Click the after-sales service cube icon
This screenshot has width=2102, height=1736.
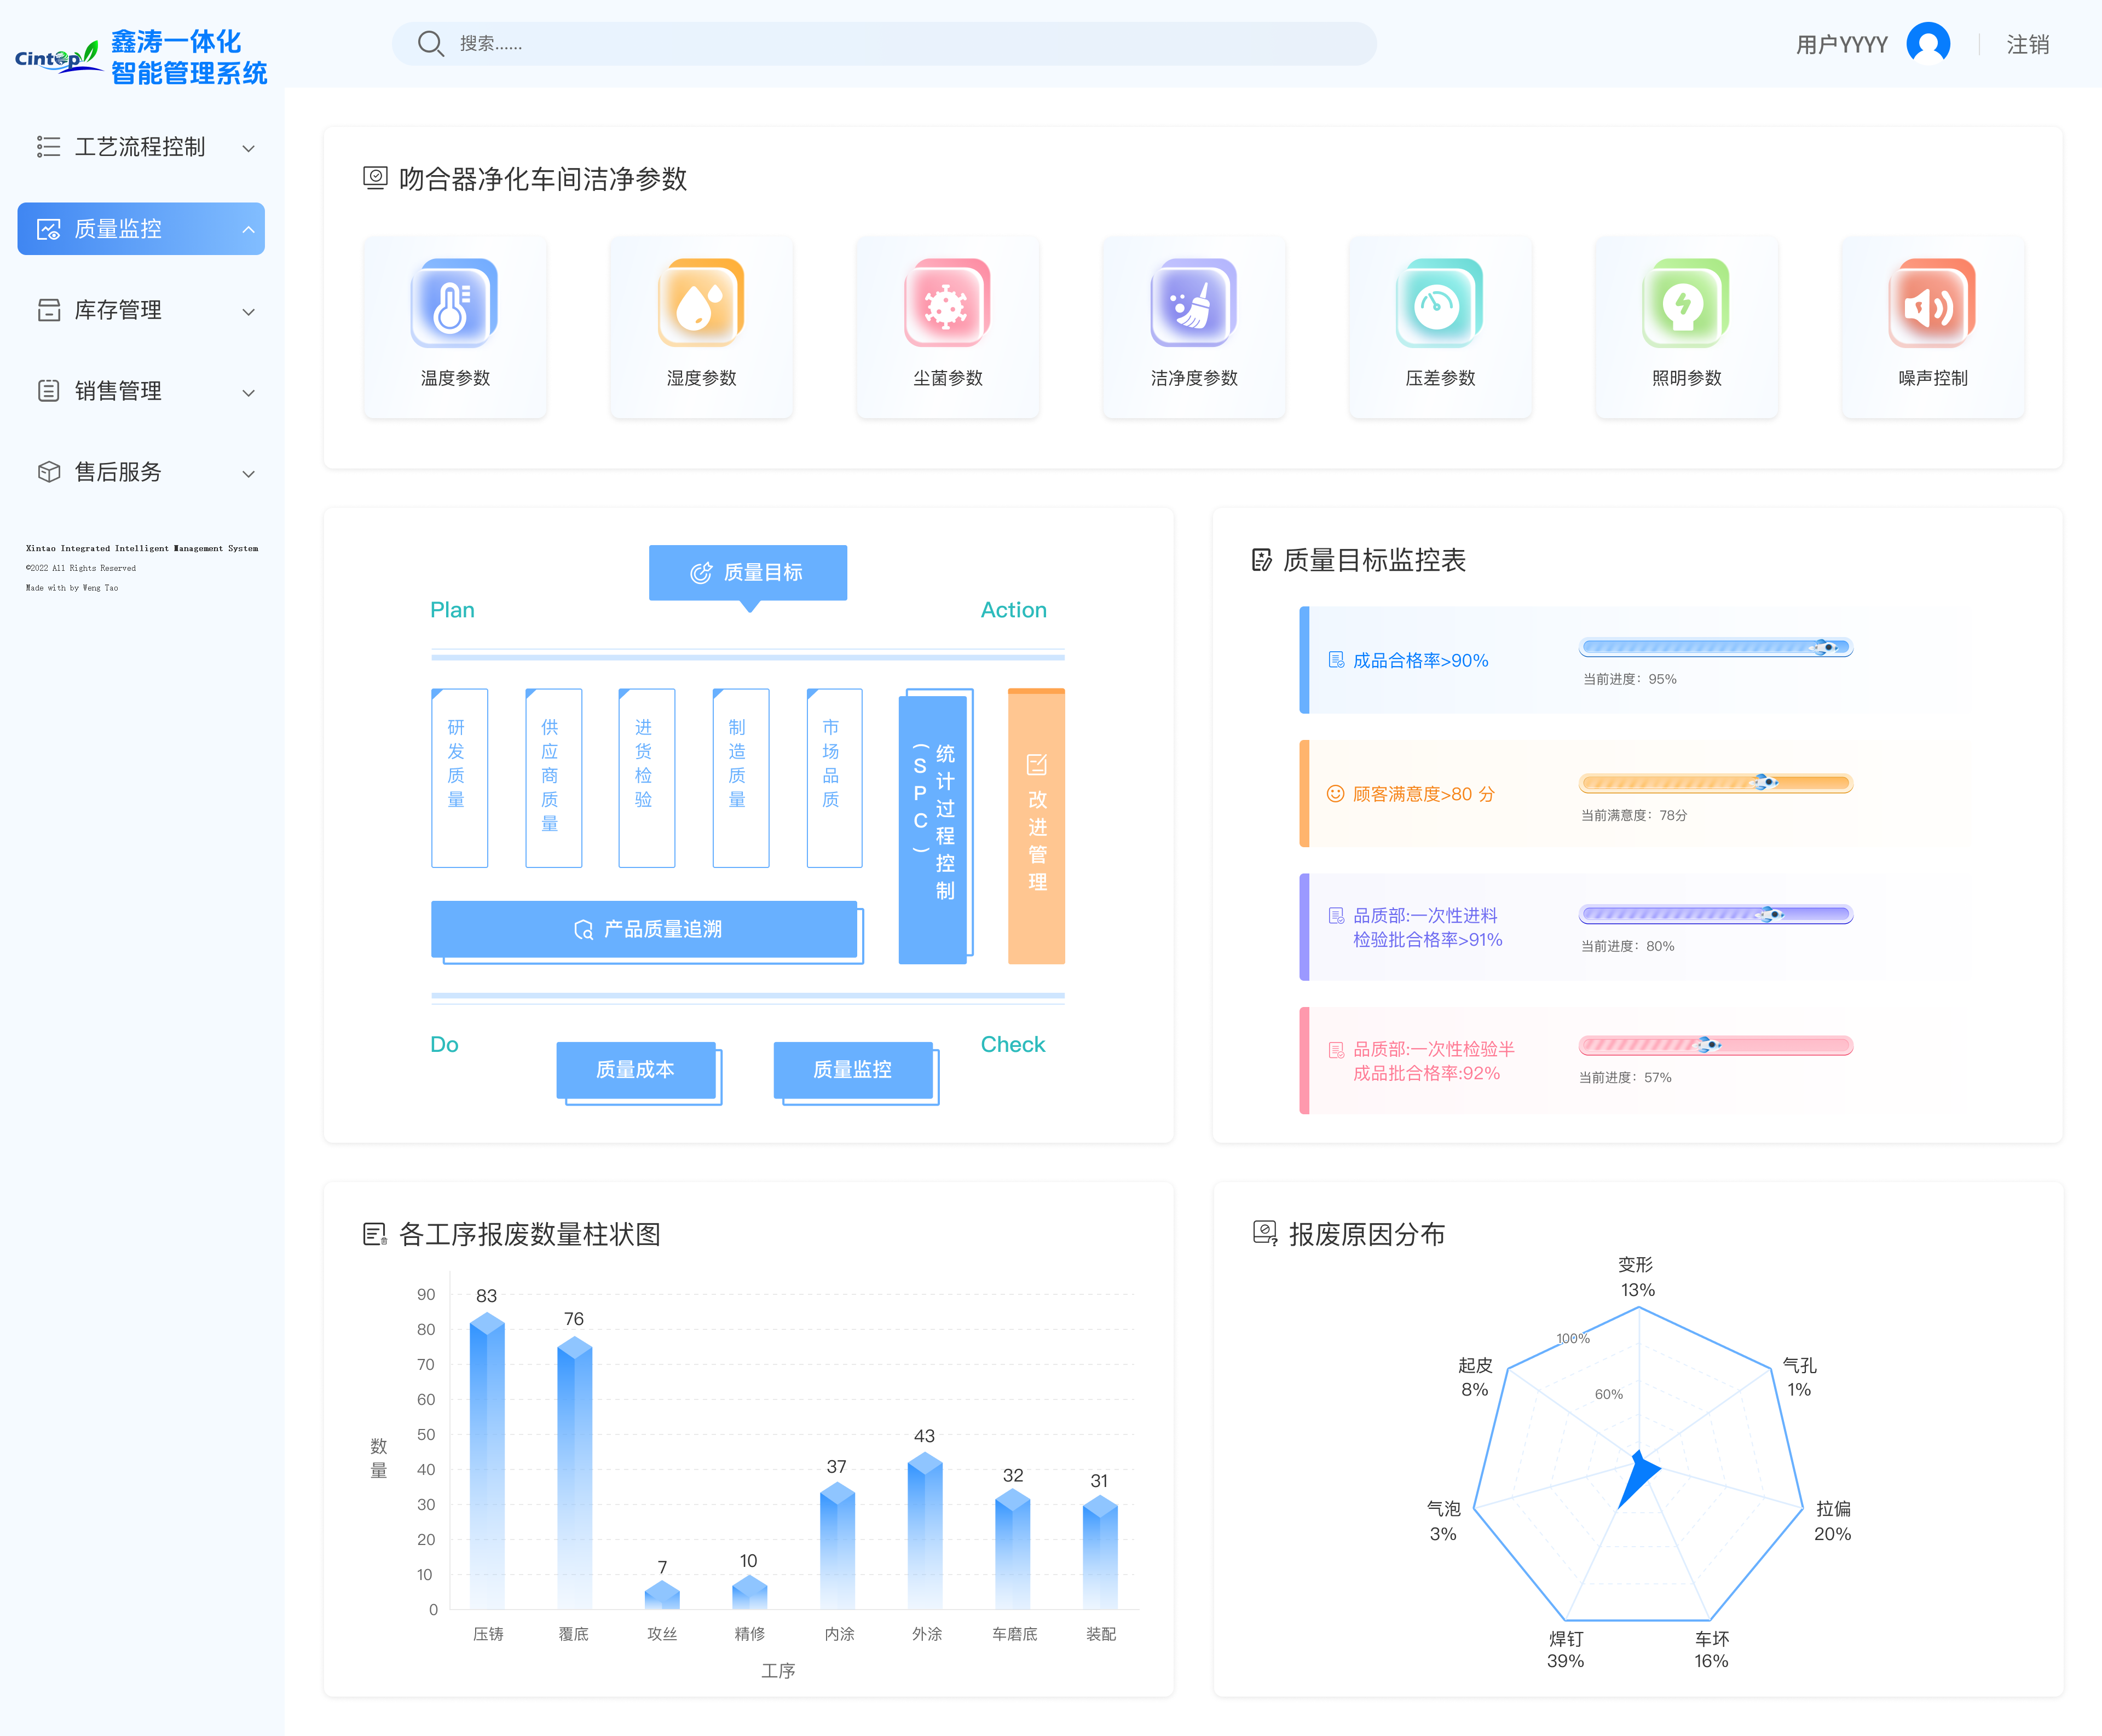(48, 472)
